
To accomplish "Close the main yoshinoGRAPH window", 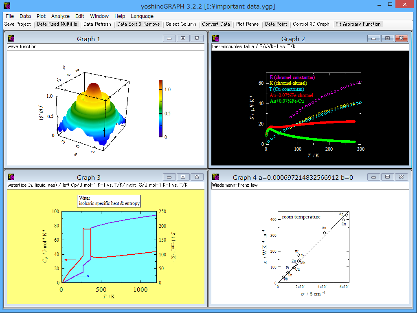I will tap(405, 4).
